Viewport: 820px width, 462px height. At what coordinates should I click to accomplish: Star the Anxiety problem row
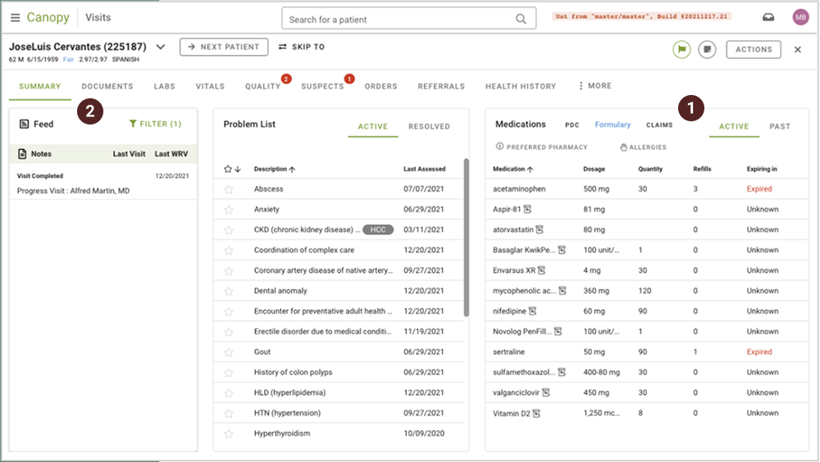pos(229,210)
